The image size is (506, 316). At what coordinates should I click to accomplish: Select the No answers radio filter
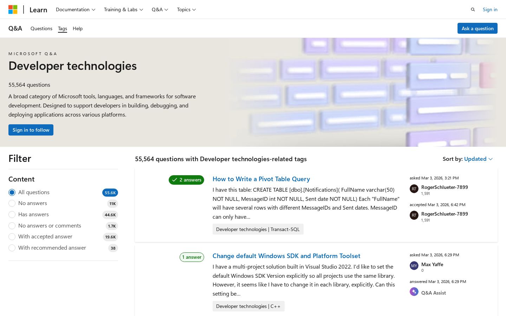coord(12,203)
